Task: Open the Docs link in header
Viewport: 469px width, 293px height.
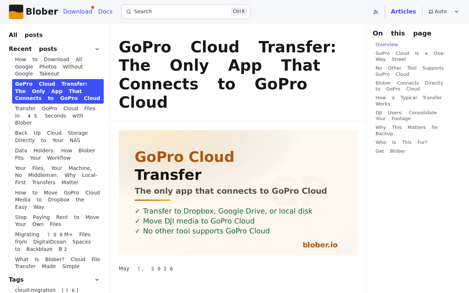Action: (105, 12)
